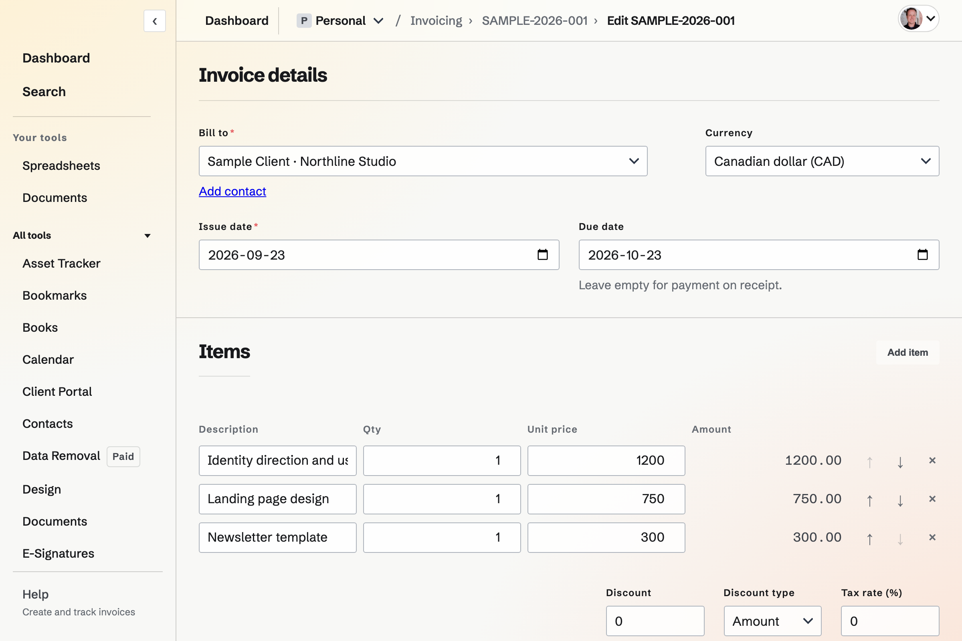The image size is (962, 641).
Task: Click the Add contact link
Action: click(x=232, y=191)
